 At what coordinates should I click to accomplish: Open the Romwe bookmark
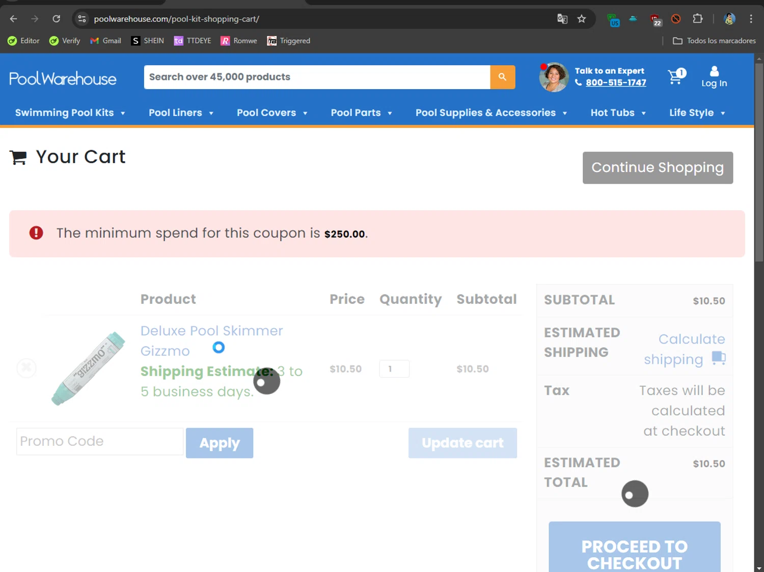coord(239,41)
